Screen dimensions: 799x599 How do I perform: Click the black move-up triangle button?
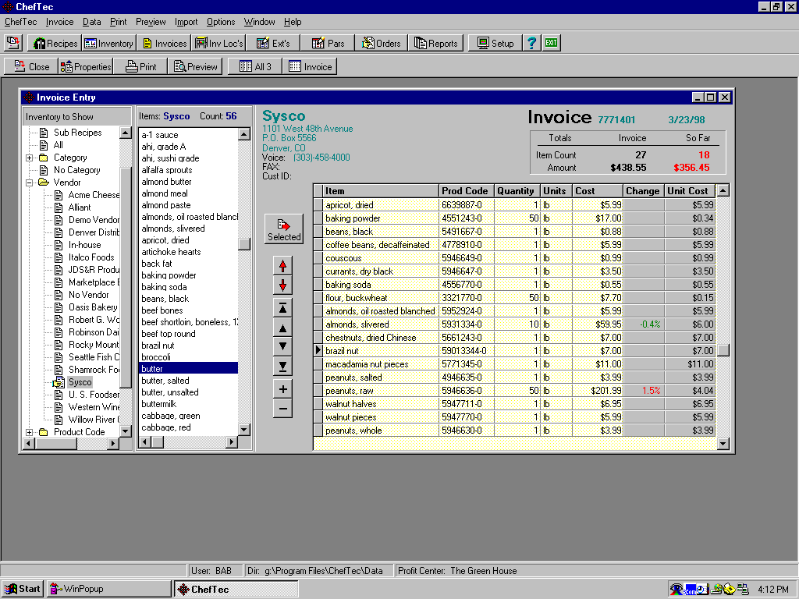click(x=282, y=328)
